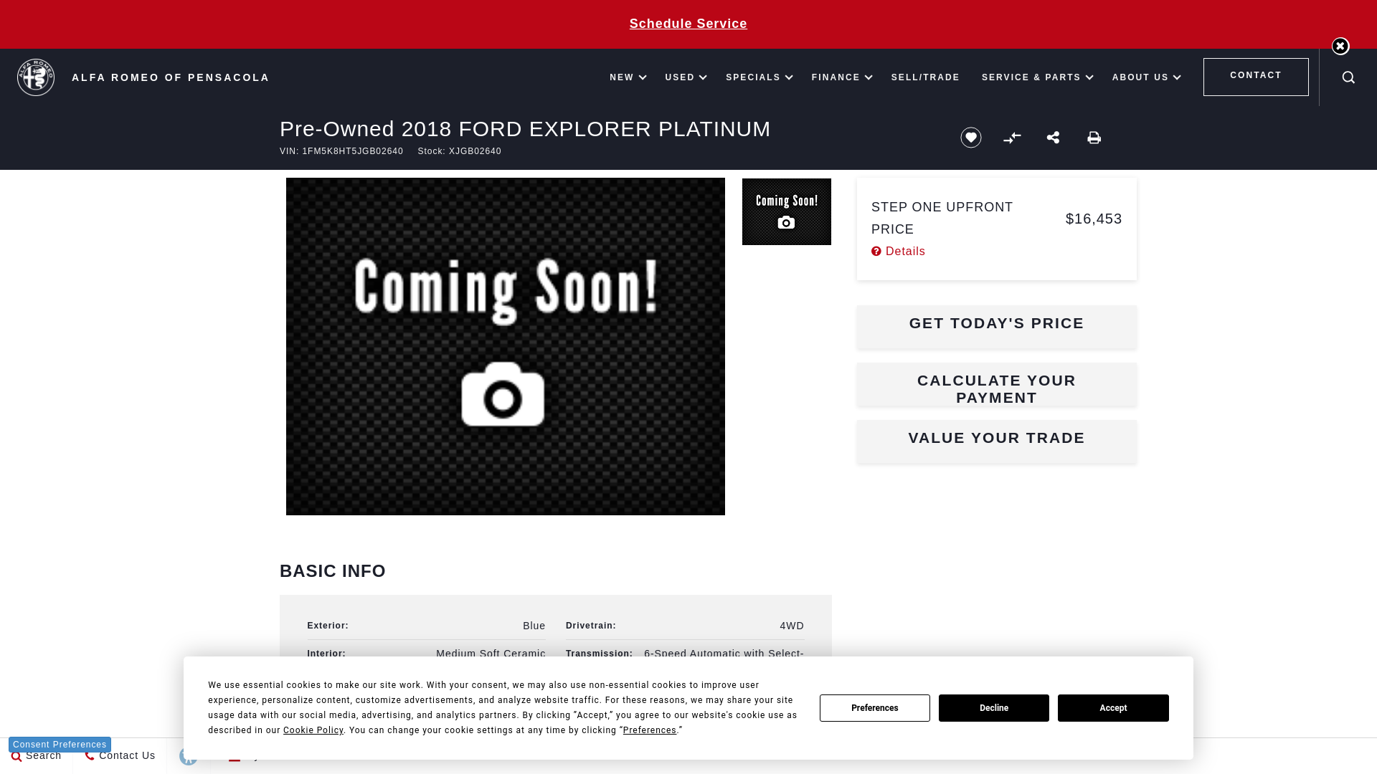Image resolution: width=1377 pixels, height=774 pixels.
Task: Select the small Coming Soon thumbnail
Action: (786, 211)
